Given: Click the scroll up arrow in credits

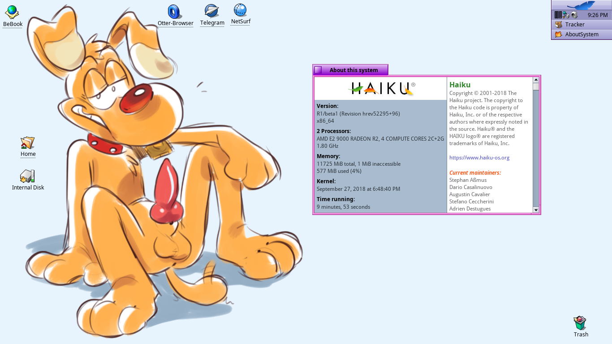Looking at the screenshot, I should pyautogui.click(x=536, y=80).
